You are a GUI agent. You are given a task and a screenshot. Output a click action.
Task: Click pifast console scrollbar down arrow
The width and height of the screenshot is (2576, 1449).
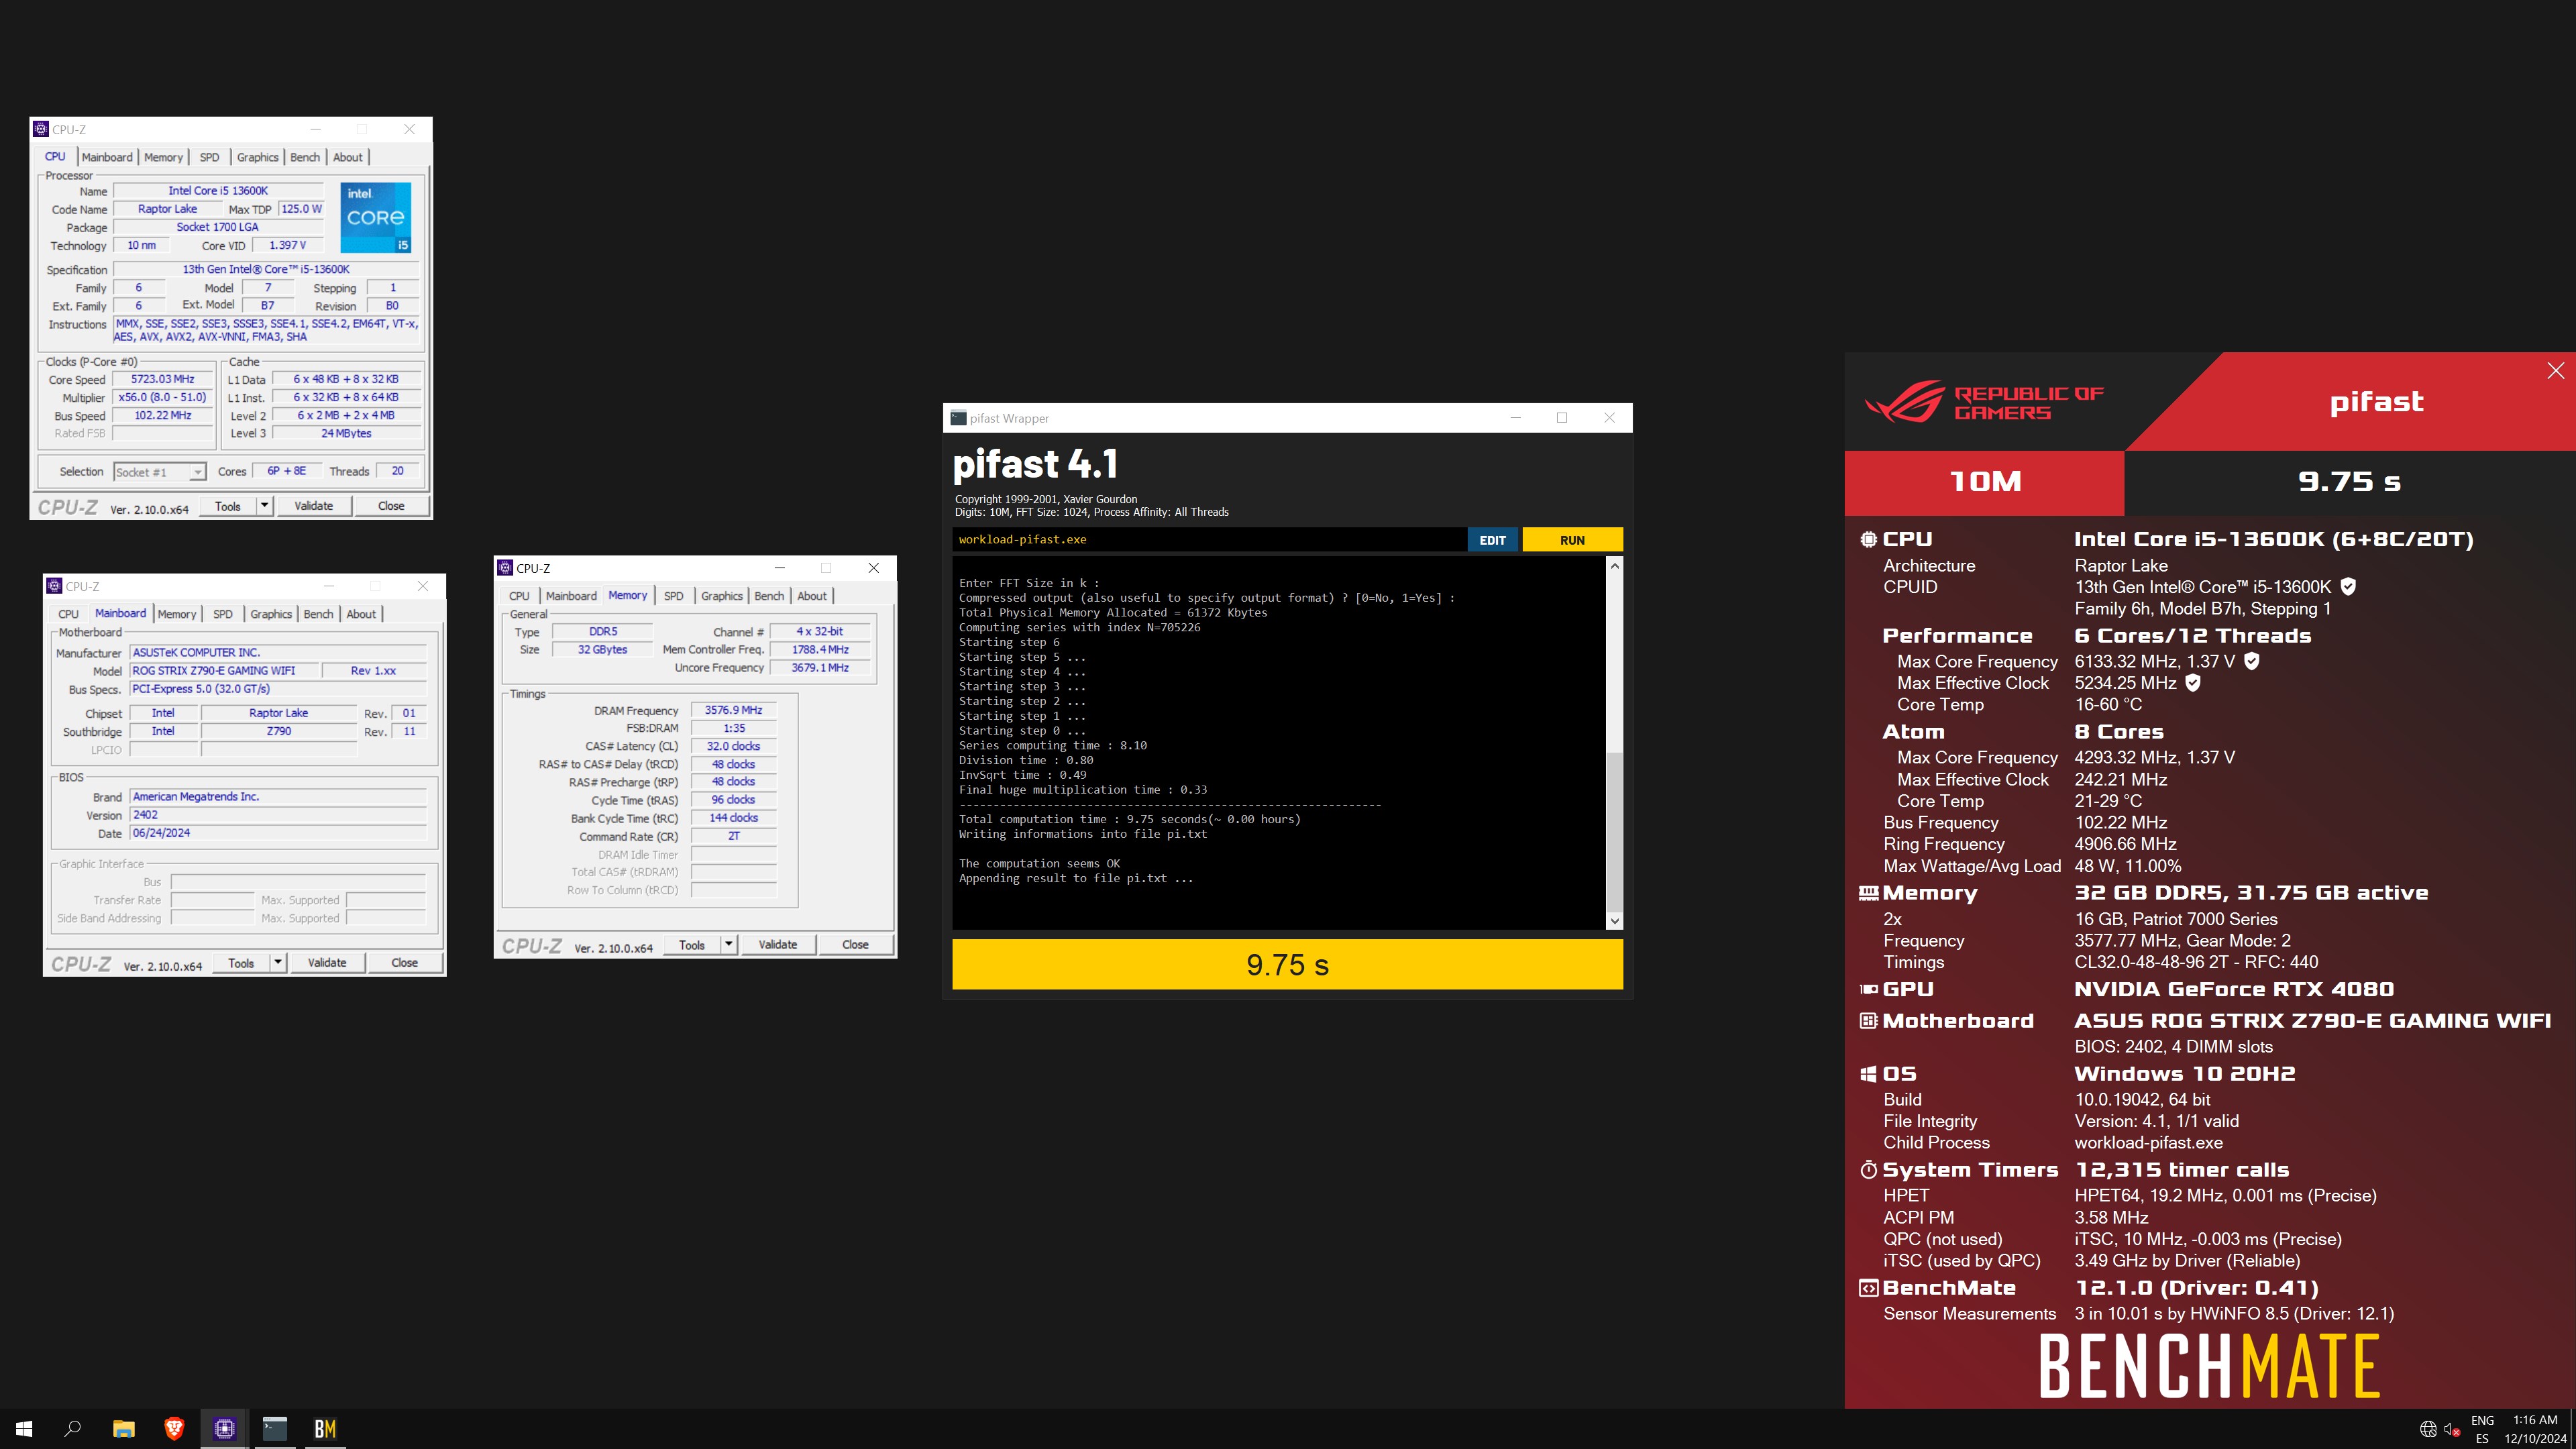point(1614,921)
